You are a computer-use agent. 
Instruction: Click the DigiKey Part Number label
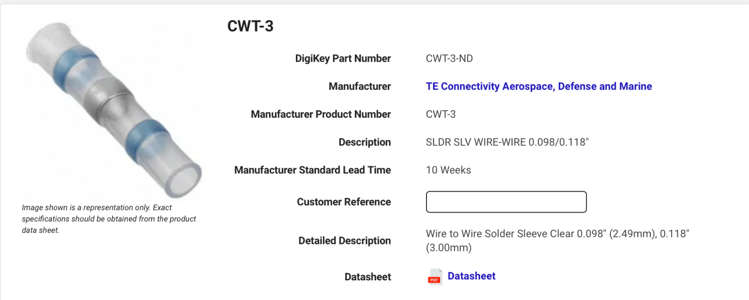point(343,58)
